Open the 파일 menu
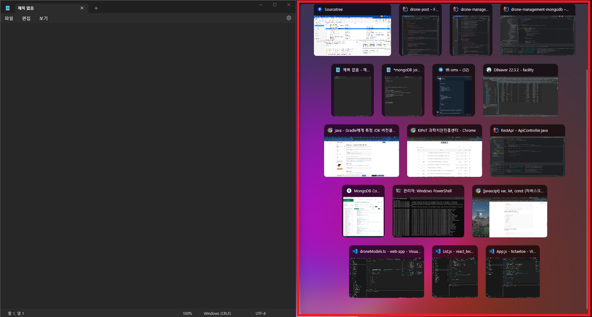 pos(9,18)
